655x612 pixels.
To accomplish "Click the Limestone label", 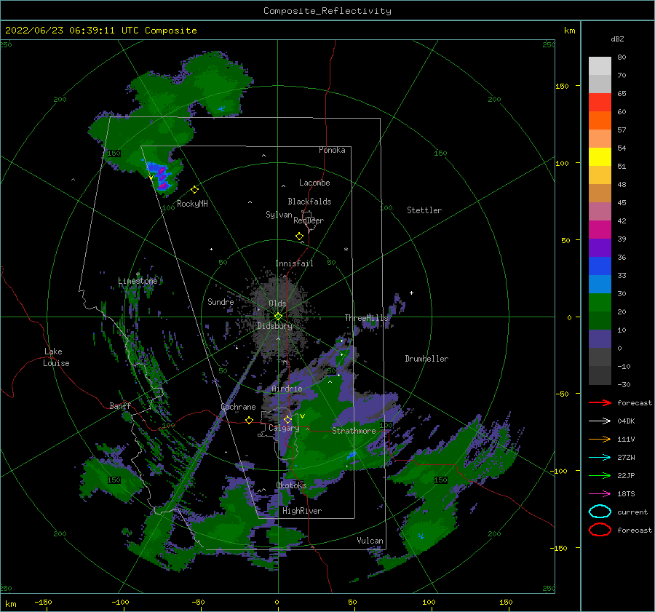I will [x=138, y=281].
